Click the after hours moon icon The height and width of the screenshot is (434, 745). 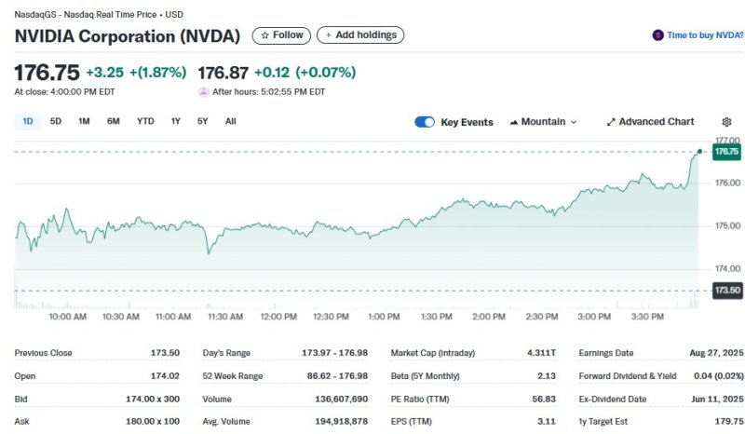click(204, 92)
